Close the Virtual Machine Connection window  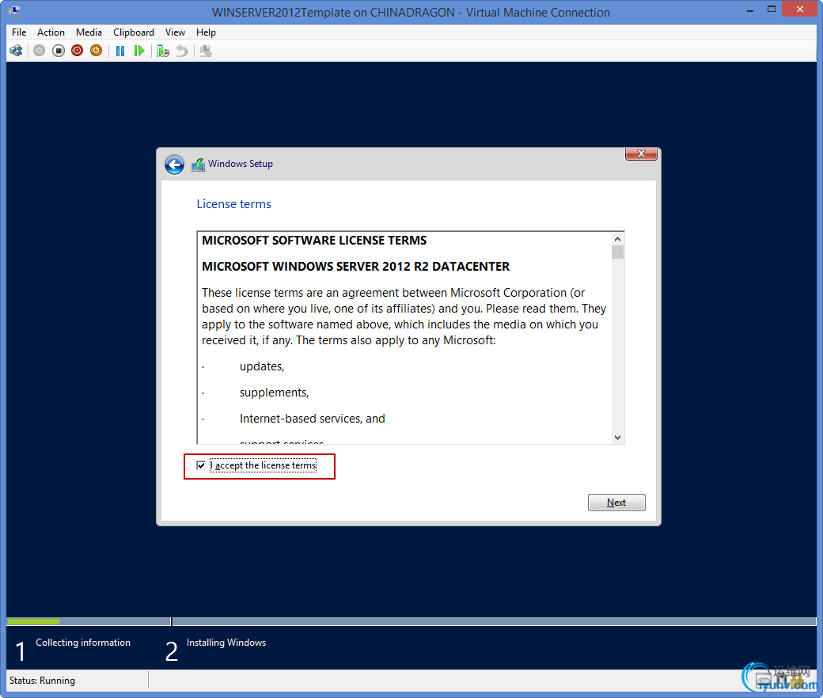pyautogui.click(x=800, y=9)
